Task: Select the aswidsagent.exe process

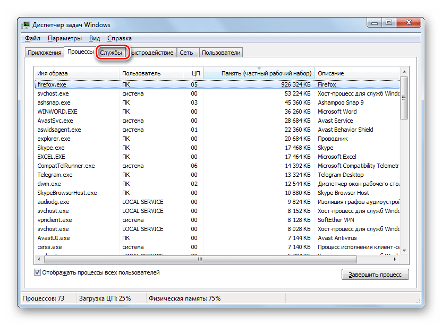Action: [217, 130]
